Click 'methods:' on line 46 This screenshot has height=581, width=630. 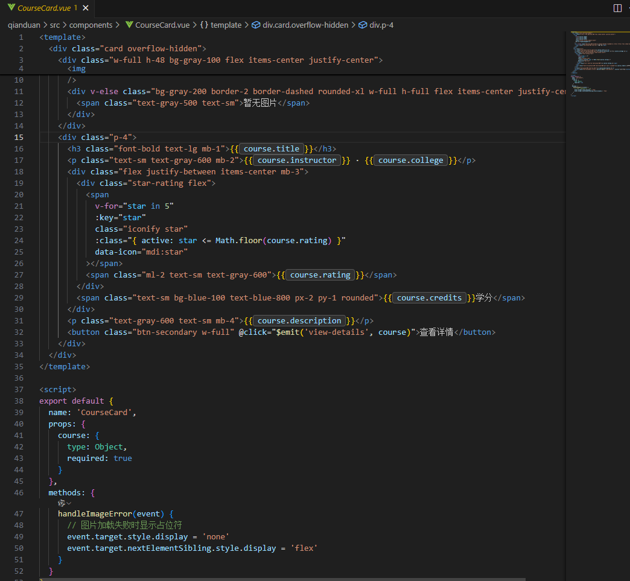pos(67,492)
